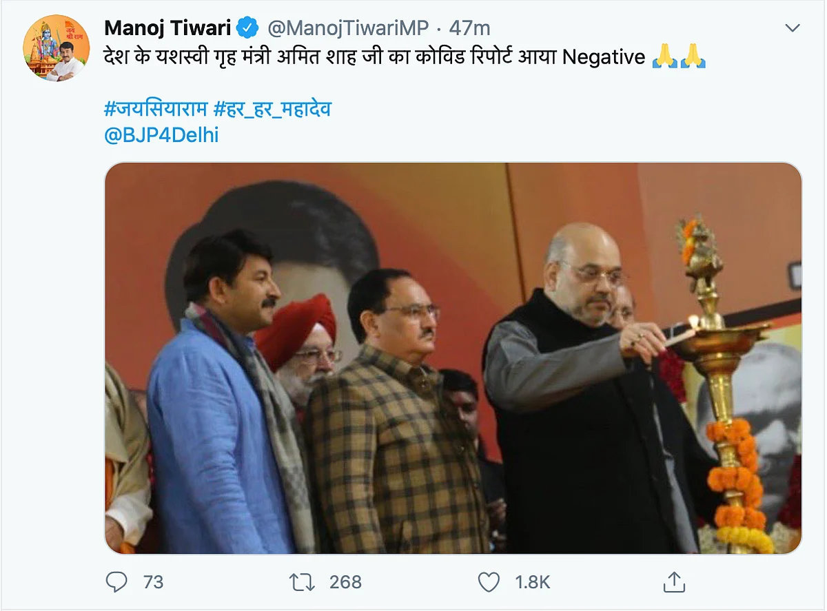Click the word Negative in tweet

click(603, 56)
